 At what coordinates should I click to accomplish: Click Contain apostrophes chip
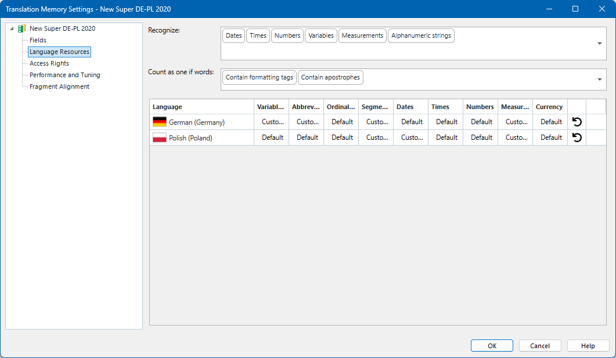pos(330,77)
